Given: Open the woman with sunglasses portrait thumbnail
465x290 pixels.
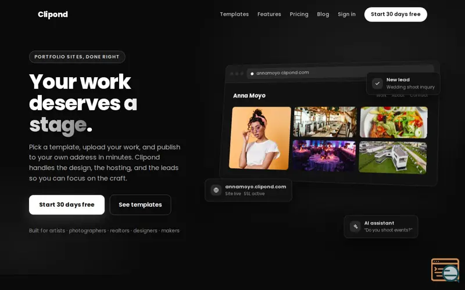Looking at the screenshot, I should click(x=260, y=138).
